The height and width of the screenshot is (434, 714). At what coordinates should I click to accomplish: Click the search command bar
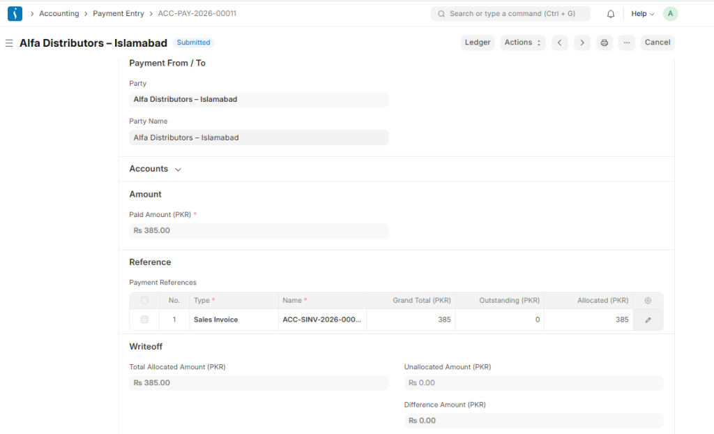(510, 13)
